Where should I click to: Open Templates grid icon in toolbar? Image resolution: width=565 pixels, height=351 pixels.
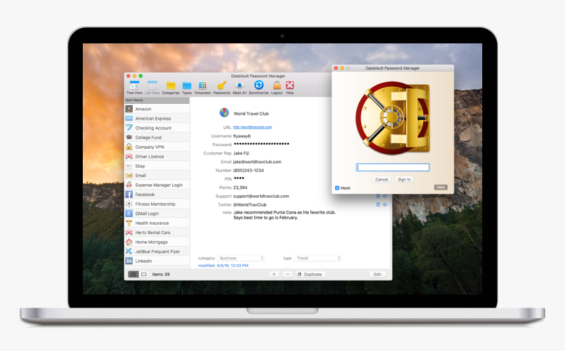pyautogui.click(x=202, y=87)
